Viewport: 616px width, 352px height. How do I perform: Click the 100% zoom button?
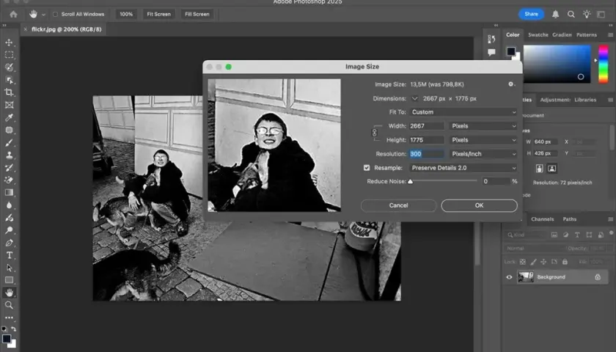click(x=126, y=14)
